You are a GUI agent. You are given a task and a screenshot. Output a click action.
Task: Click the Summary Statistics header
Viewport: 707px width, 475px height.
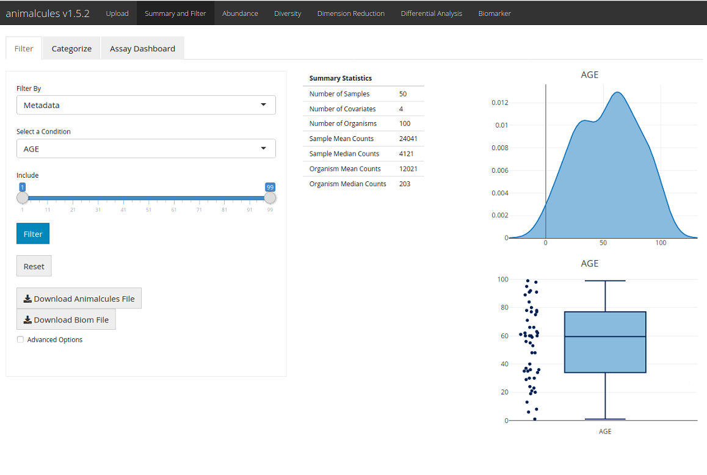pyautogui.click(x=341, y=78)
